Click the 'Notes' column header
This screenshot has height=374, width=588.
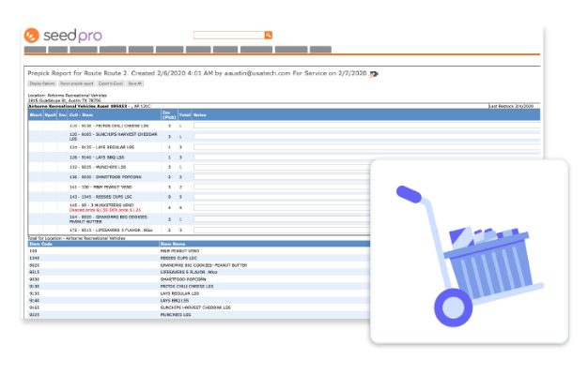[x=200, y=115]
